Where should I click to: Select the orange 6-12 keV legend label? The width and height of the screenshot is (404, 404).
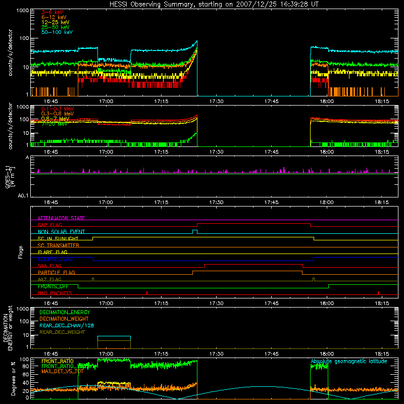54,17
